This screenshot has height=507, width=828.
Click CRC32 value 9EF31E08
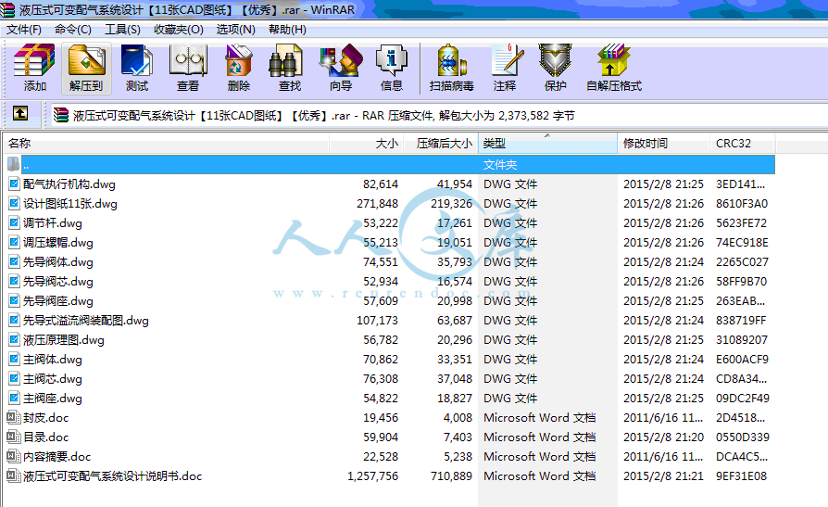[741, 475]
